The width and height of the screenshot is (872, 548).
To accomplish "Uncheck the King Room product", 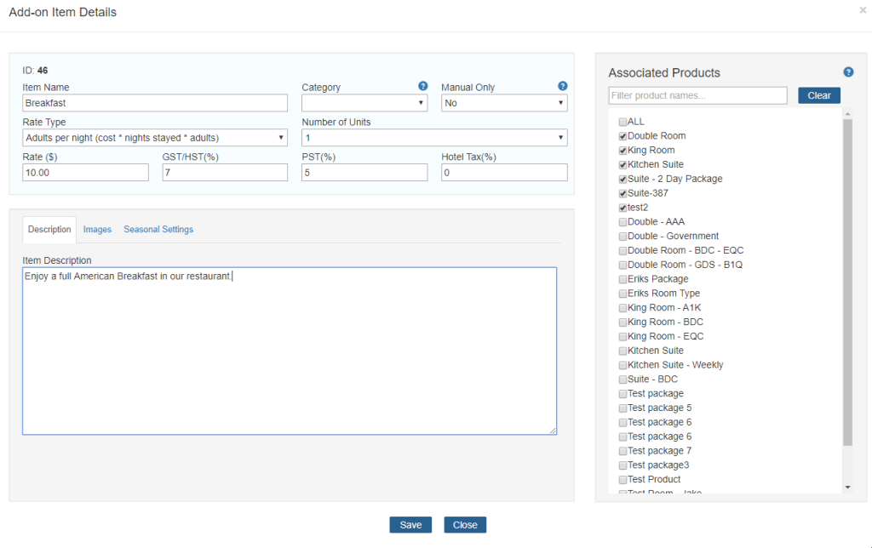I will coord(622,150).
